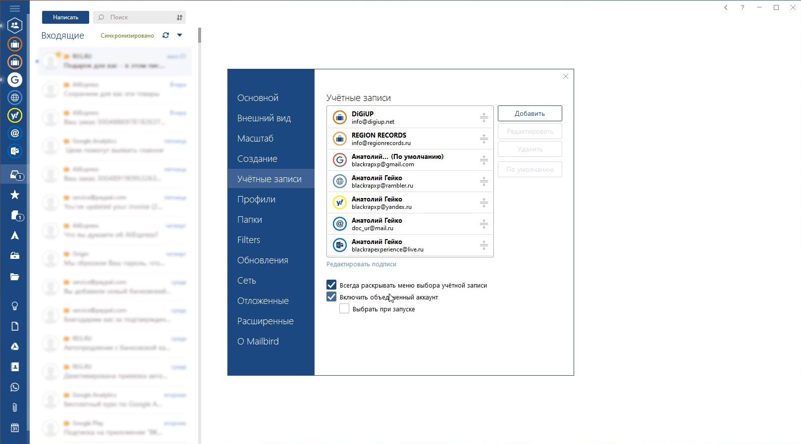Open the Attachments paperclip icon
This screenshot has width=801, height=444.
click(x=15, y=407)
